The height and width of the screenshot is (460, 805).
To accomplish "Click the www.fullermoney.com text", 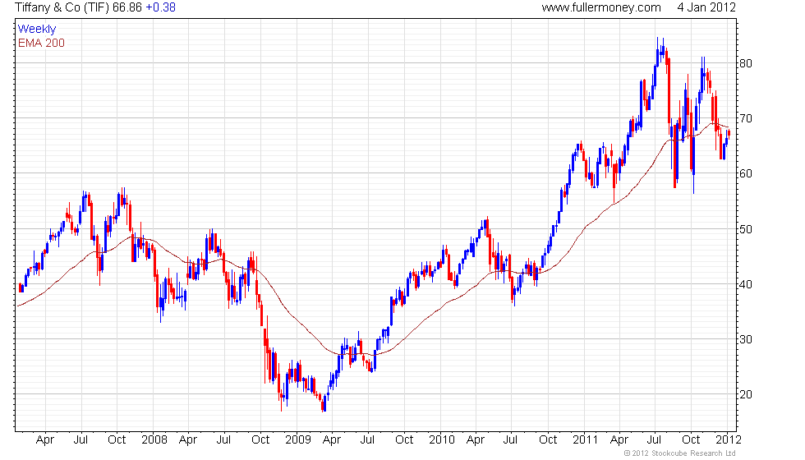I will 601,7.
